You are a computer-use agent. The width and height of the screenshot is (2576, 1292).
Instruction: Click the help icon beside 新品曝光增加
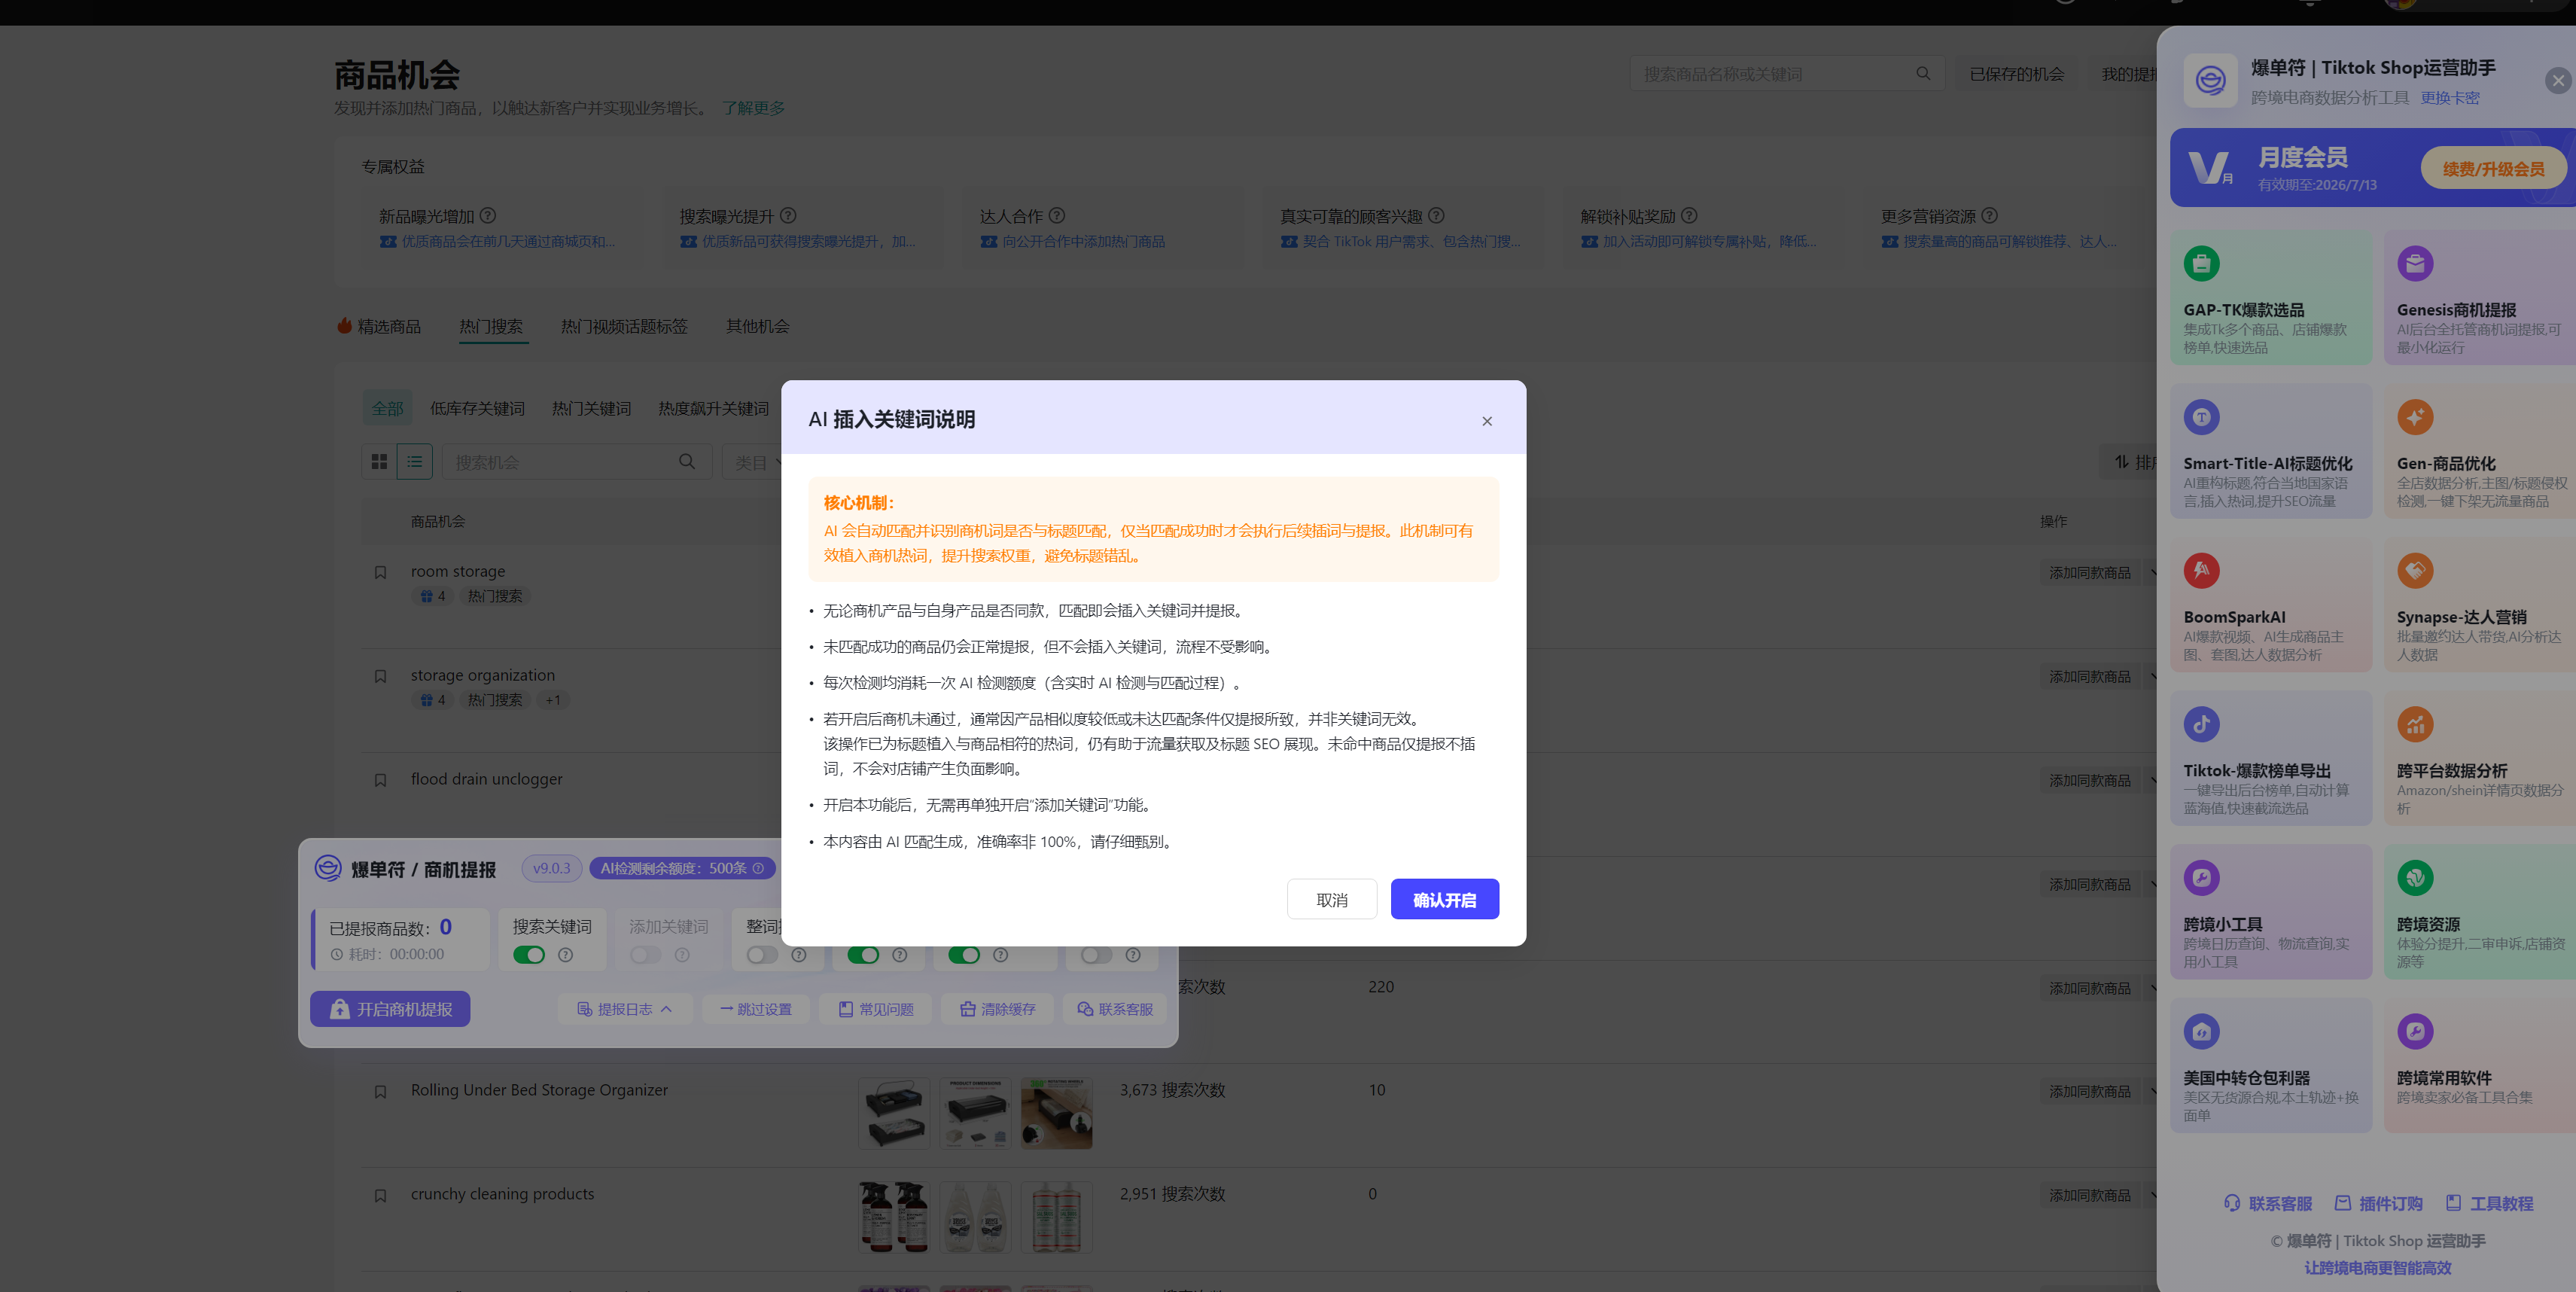488,215
